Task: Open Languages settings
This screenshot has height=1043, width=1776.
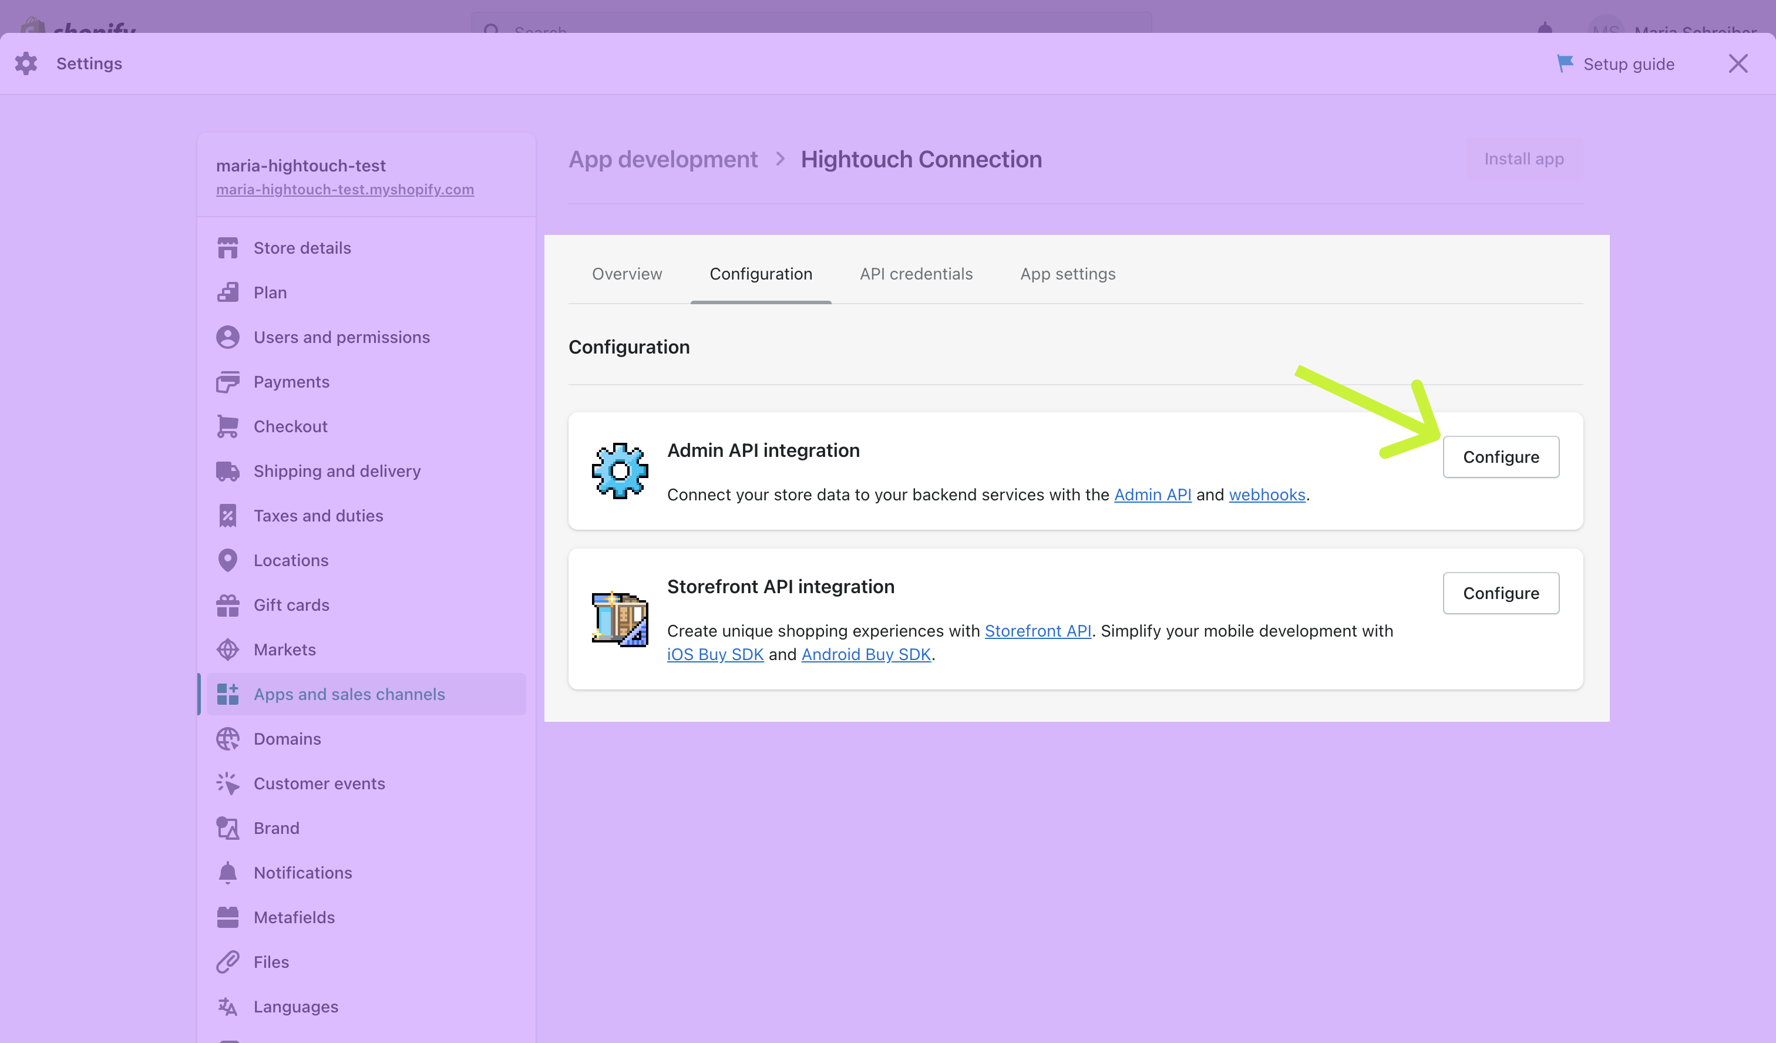Action: (x=366, y=1007)
